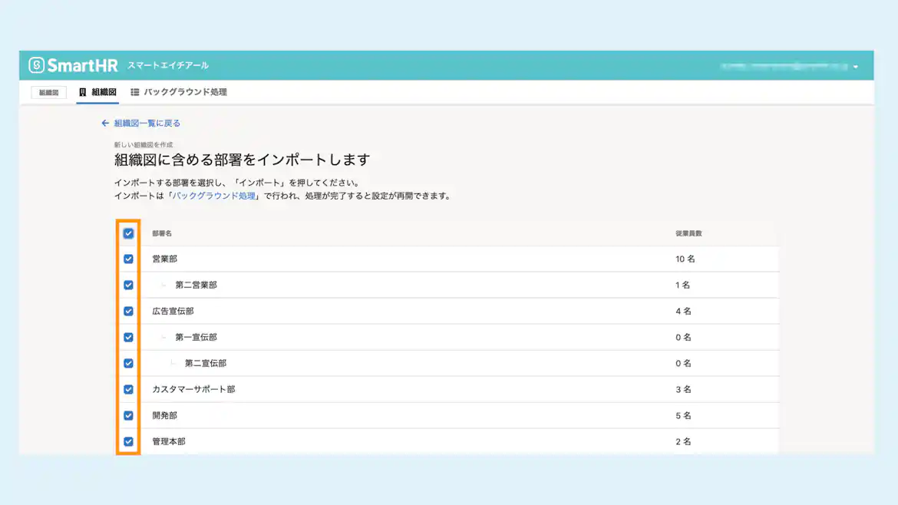
Task: Open the account dropdown at top right
Action: click(x=854, y=65)
